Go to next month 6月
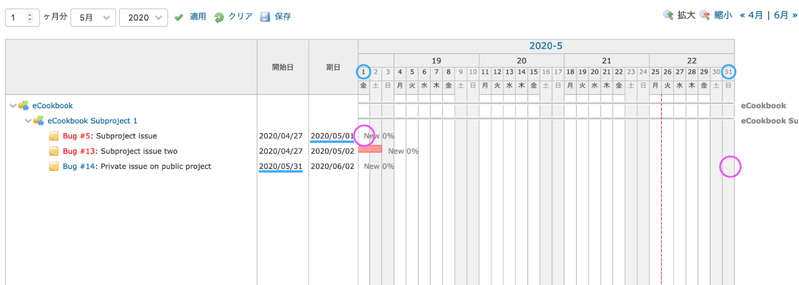 (x=782, y=15)
